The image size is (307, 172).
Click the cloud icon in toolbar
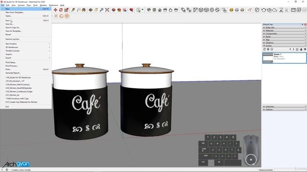274,10
